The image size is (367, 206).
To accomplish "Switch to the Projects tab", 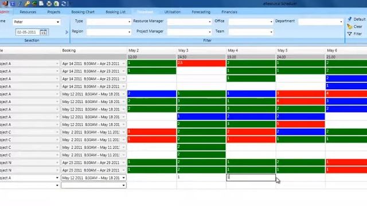I will click(x=53, y=12).
